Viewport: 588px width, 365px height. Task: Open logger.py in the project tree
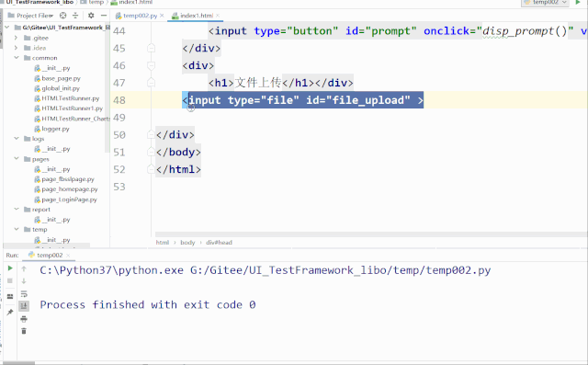(55, 129)
